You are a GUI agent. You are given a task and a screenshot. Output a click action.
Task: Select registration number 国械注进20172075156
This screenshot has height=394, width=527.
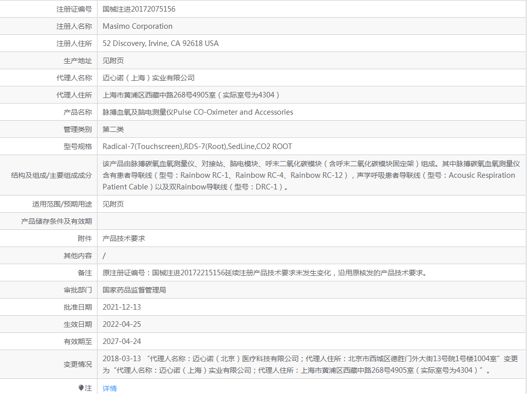coord(139,9)
